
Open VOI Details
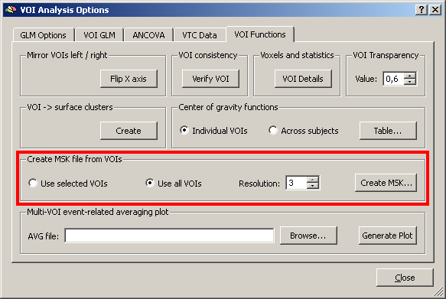point(303,79)
